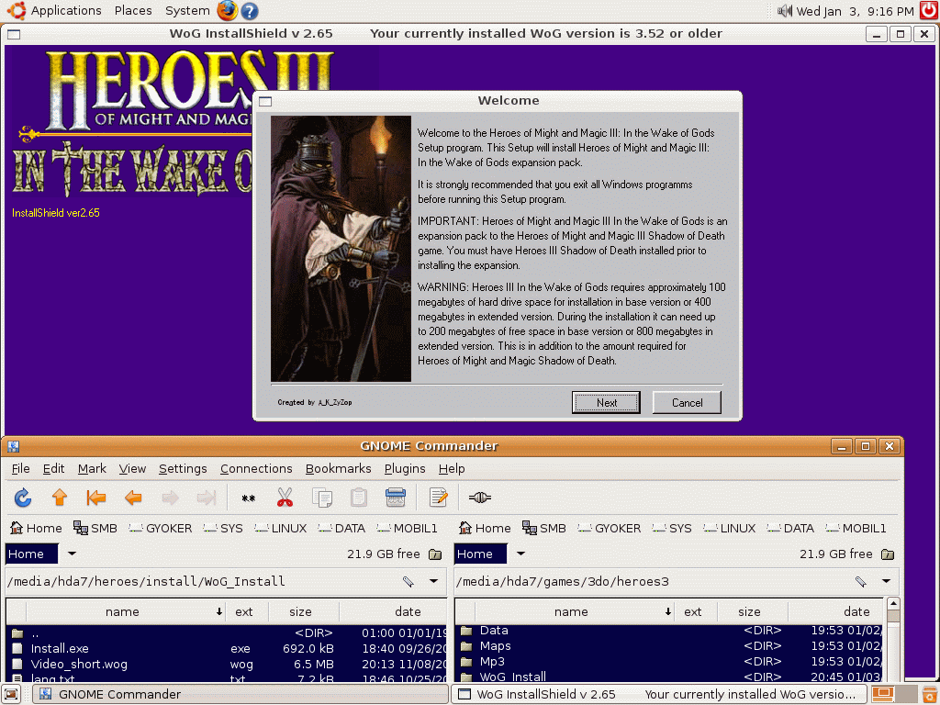940x705 pixels.
Task: Select the LINUX device button in left pane
Action: (x=281, y=528)
